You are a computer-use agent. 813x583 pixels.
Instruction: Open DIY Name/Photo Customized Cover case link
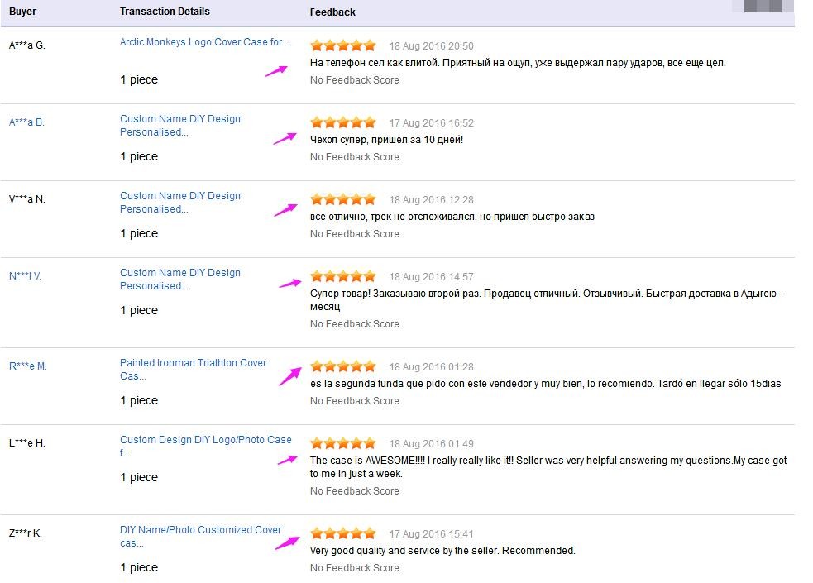[200, 530]
